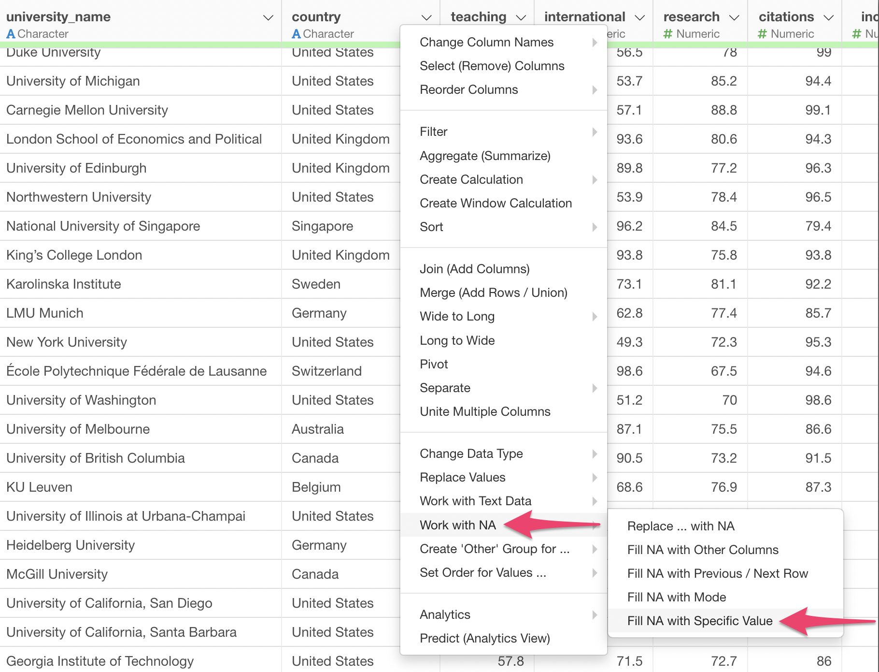The width and height of the screenshot is (879, 672).
Task: Click the New York University cell
Action: tap(141, 342)
